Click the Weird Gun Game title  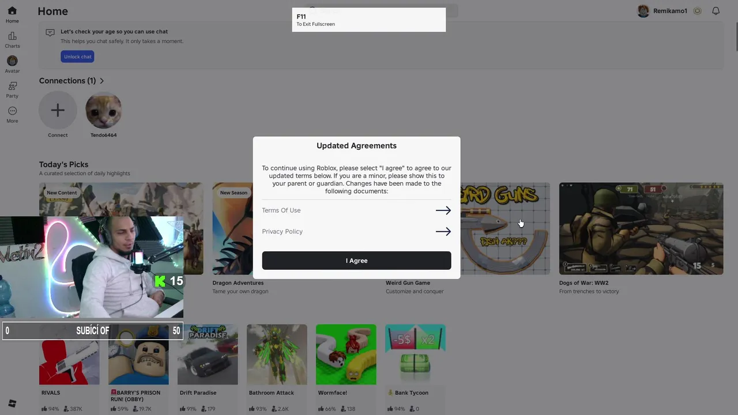click(408, 283)
